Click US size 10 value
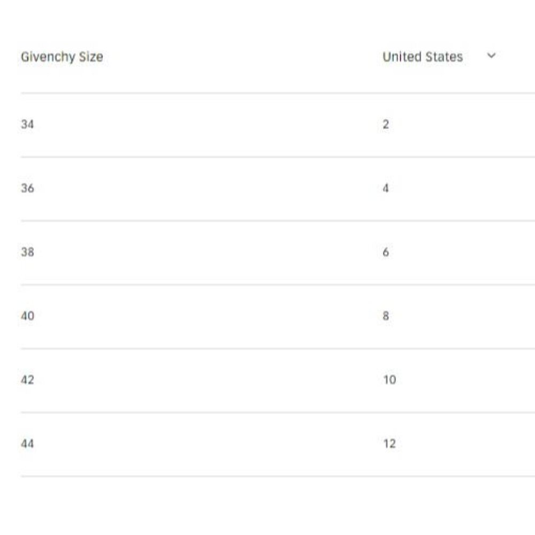 click(x=389, y=380)
